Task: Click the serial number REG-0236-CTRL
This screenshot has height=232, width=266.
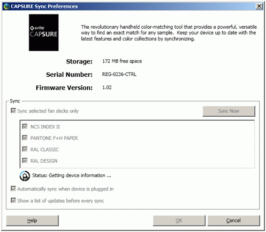Action: coord(119,74)
